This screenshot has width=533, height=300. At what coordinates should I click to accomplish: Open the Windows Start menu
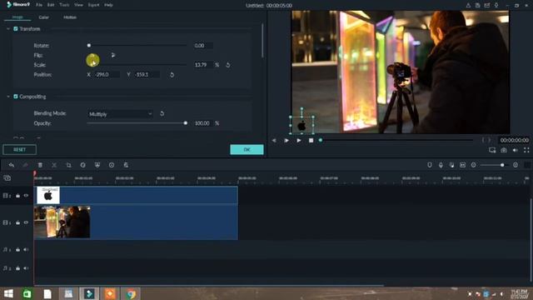[x=8, y=293]
